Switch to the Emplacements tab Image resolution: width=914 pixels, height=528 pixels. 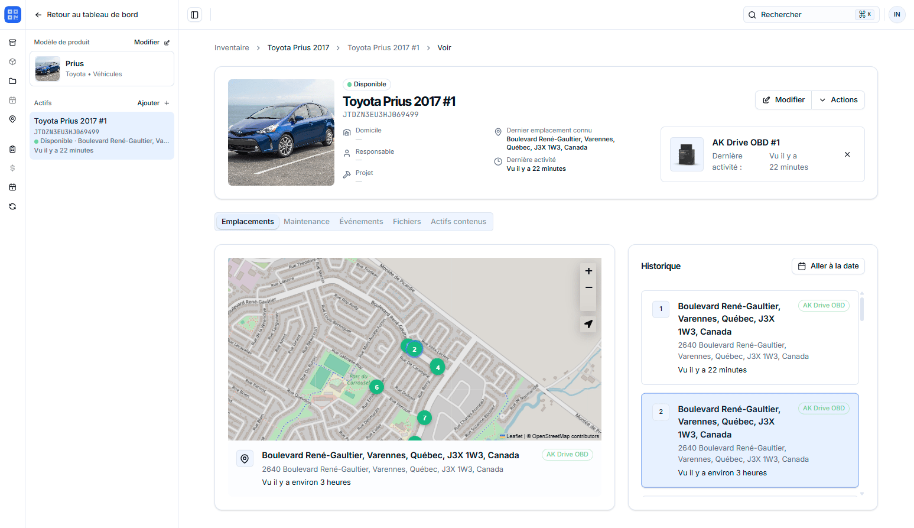click(x=248, y=222)
